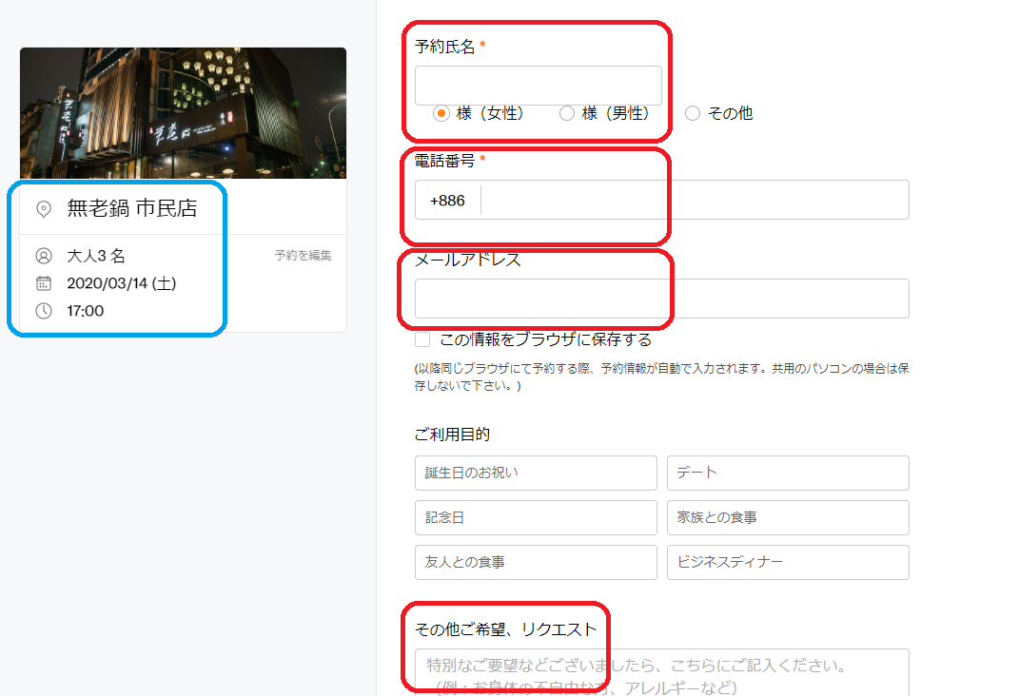Click the メールアドレス email input field
Viewport: 1019px width, 696px height.
point(661,299)
